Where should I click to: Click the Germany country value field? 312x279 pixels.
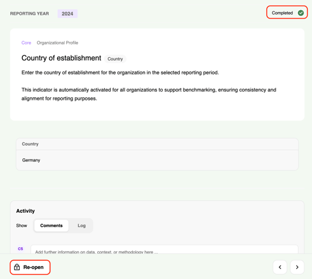pyautogui.click(x=157, y=160)
